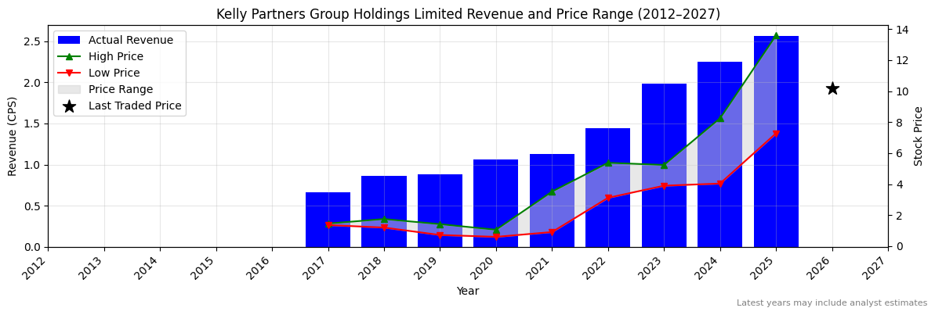Click the 2019 revenue bar
Viewport: 935px width, 315px height.
(x=440, y=210)
